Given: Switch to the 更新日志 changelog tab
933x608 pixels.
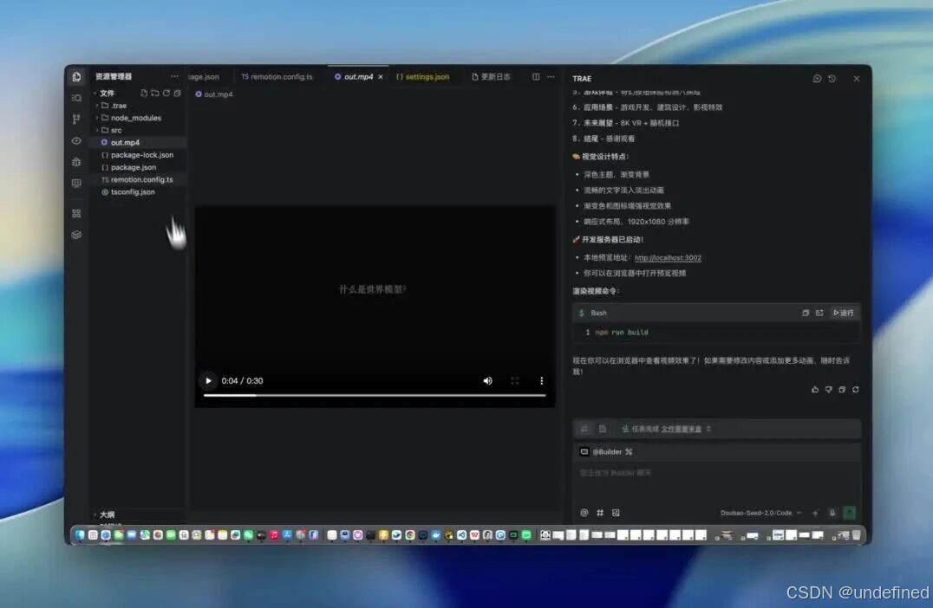Looking at the screenshot, I should [x=491, y=77].
